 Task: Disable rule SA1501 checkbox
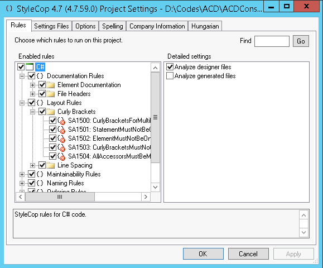pos(53,130)
